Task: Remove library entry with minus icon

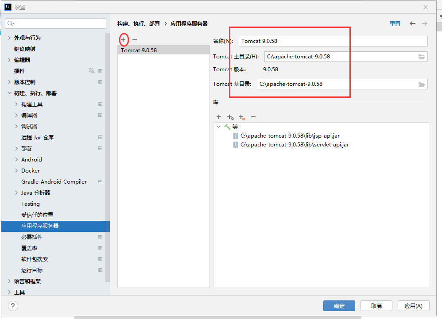Action: click(253, 117)
